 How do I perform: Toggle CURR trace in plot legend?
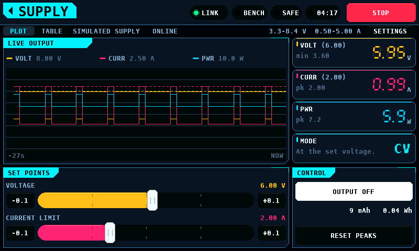[127, 59]
